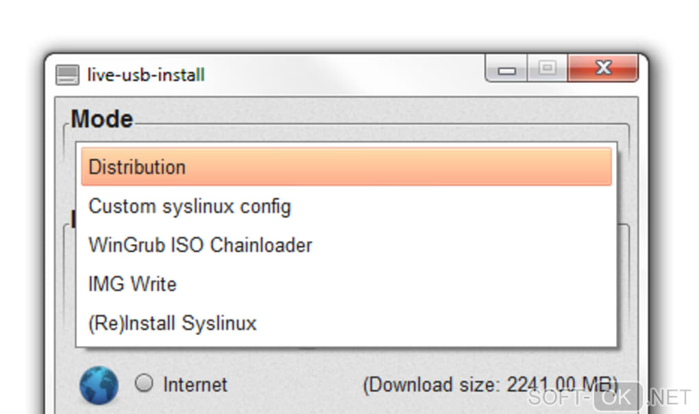Enable the Internet radio button
The image size is (699, 414).
(144, 384)
